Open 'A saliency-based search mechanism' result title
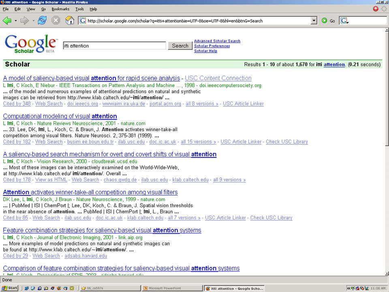This screenshot has height=292, width=389. (x=110, y=154)
